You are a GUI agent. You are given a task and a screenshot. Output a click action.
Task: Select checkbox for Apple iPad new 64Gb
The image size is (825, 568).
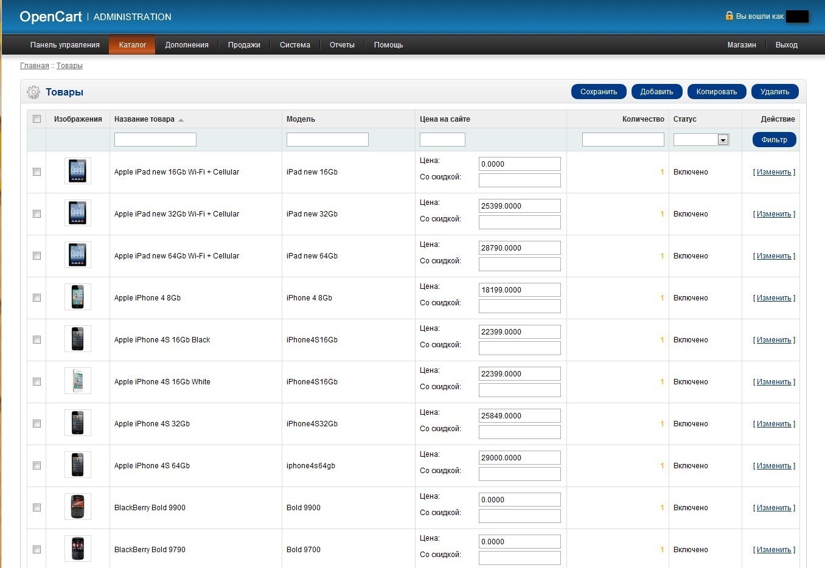37,256
